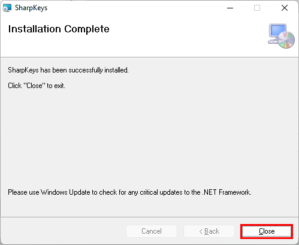Viewport: 299px width, 245px height.
Task: Click the empty footer area left of Cancel
Action: click(63, 231)
